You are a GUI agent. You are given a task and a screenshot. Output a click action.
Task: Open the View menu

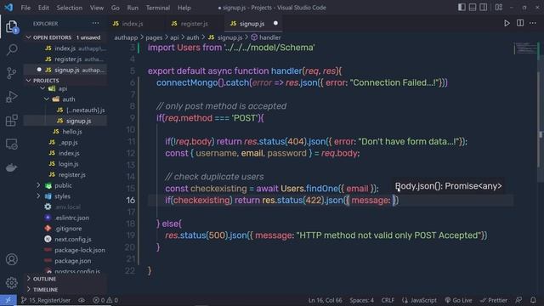[97, 8]
